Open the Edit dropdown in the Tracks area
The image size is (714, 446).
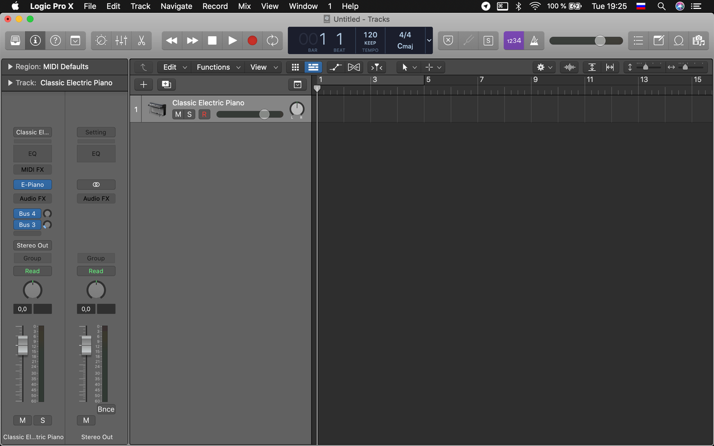coord(176,67)
